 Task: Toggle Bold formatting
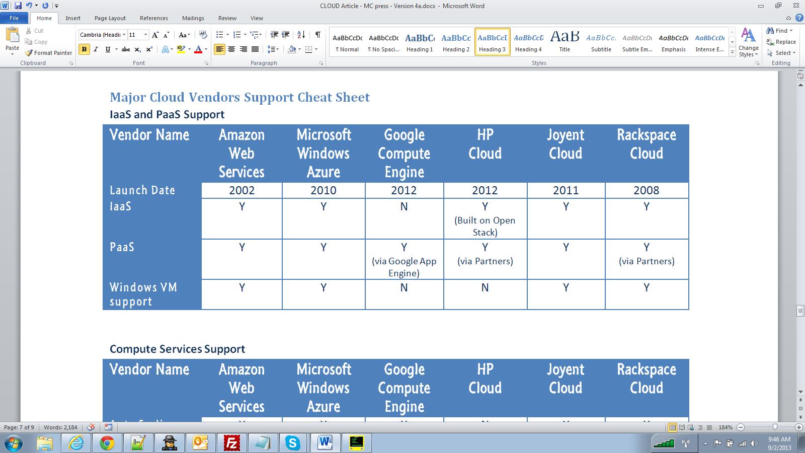[84, 49]
